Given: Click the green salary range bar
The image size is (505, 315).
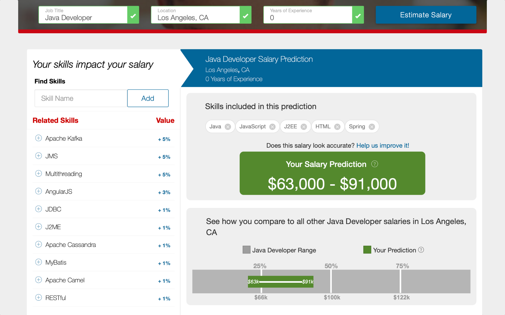Looking at the screenshot, I should [x=281, y=281].
